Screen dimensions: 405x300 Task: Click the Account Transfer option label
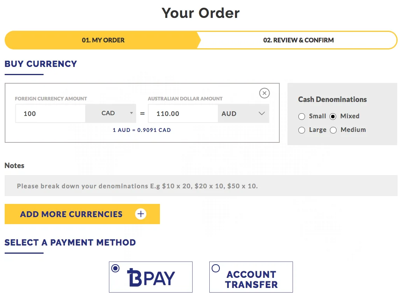[x=251, y=279]
